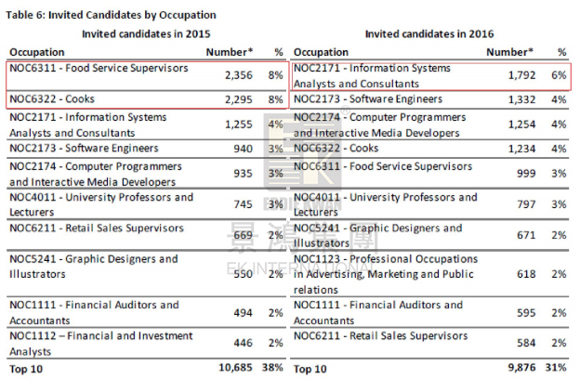This screenshot has height=392, width=580.
Task: Click the NOC6311 Food Service Supervisors 2015 row
Action: tap(147, 76)
